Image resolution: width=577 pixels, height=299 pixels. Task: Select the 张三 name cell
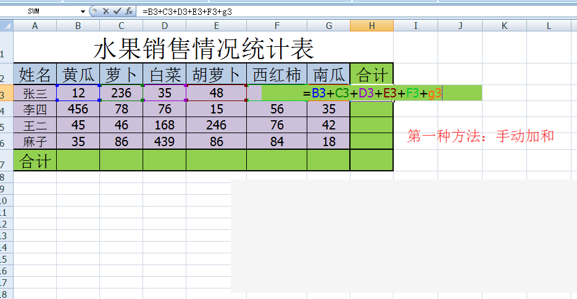(35, 92)
